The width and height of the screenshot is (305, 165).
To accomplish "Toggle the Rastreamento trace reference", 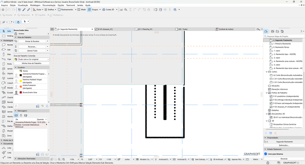I will coord(66,9).
